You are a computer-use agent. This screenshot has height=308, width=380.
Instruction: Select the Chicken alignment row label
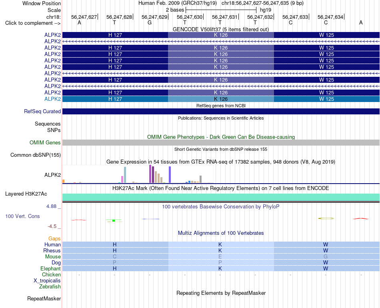[x=51, y=274]
